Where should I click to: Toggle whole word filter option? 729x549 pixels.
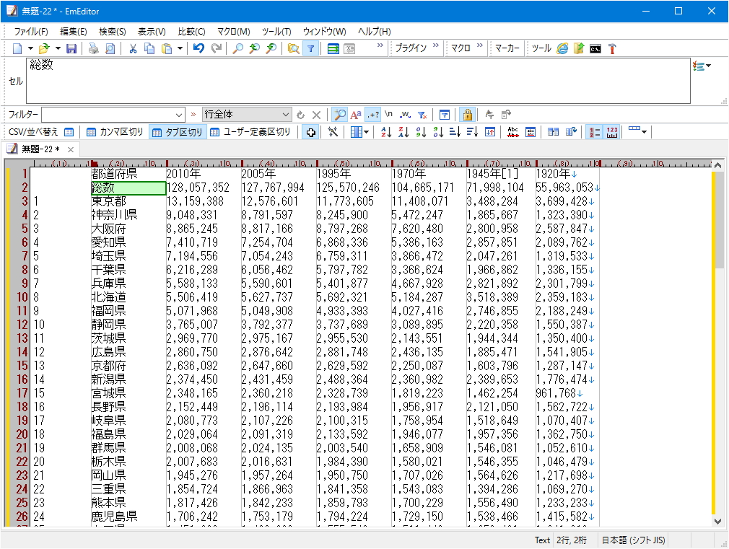coord(405,115)
